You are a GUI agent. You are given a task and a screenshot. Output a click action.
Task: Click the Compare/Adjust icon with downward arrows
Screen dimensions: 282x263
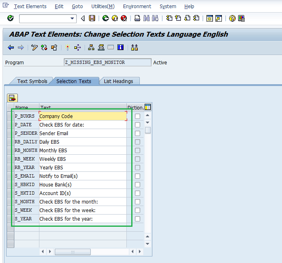click(134, 48)
